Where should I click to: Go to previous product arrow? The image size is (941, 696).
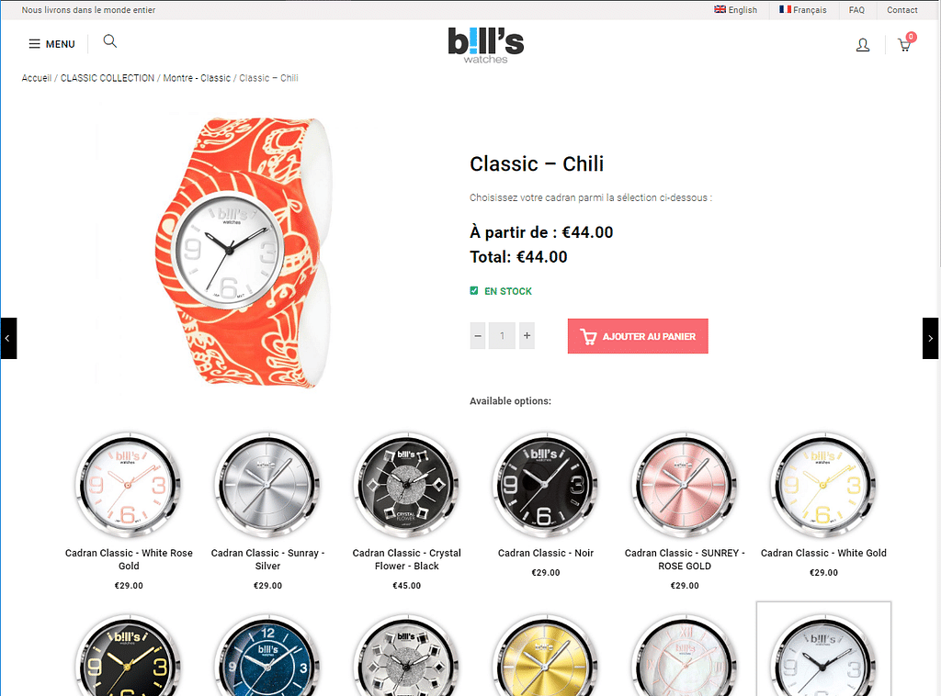(x=8, y=338)
